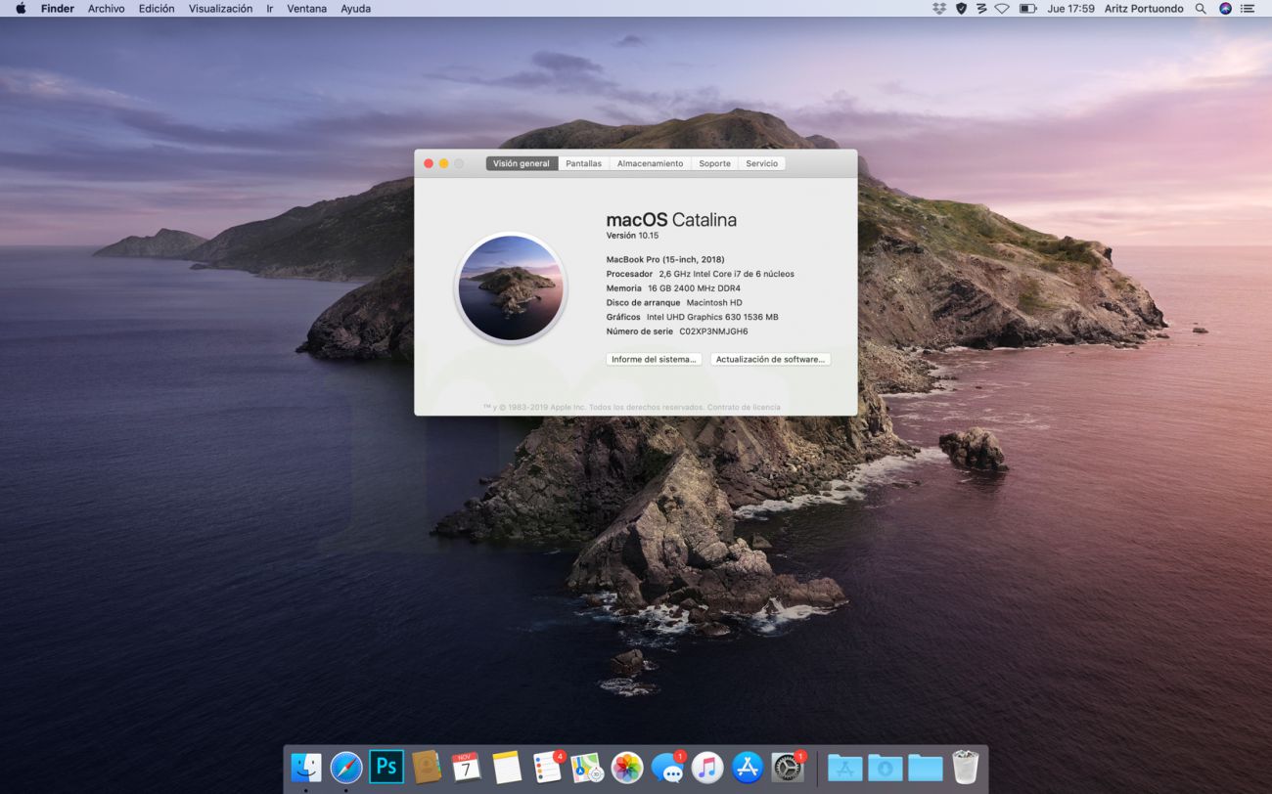The height and width of the screenshot is (794, 1272).
Task: Open the Ayuda menu
Action: pos(355,9)
